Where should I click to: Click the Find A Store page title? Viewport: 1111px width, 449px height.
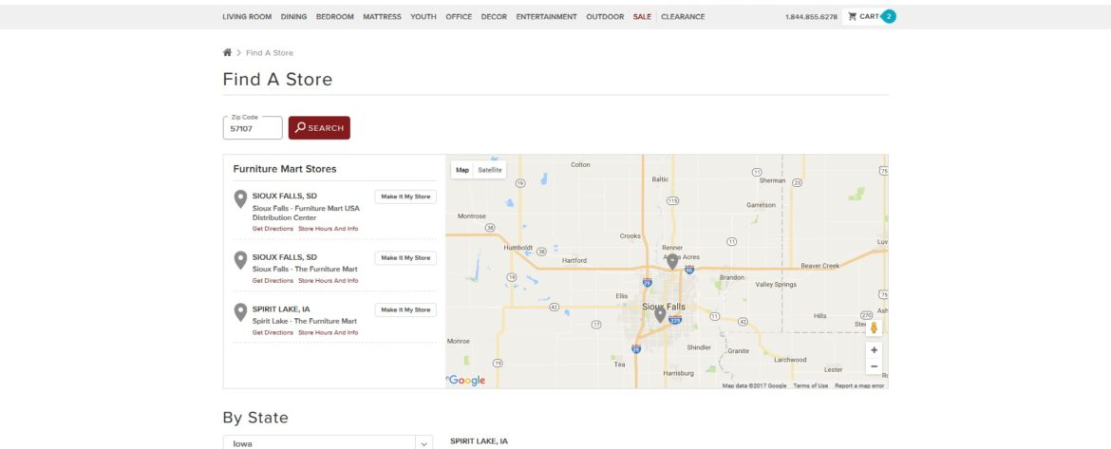coord(277,80)
